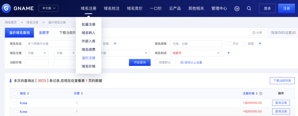This screenshot has width=298, height=116.
Task: Go to 域名注册 breadcrumb link
Action: tap(32, 22)
